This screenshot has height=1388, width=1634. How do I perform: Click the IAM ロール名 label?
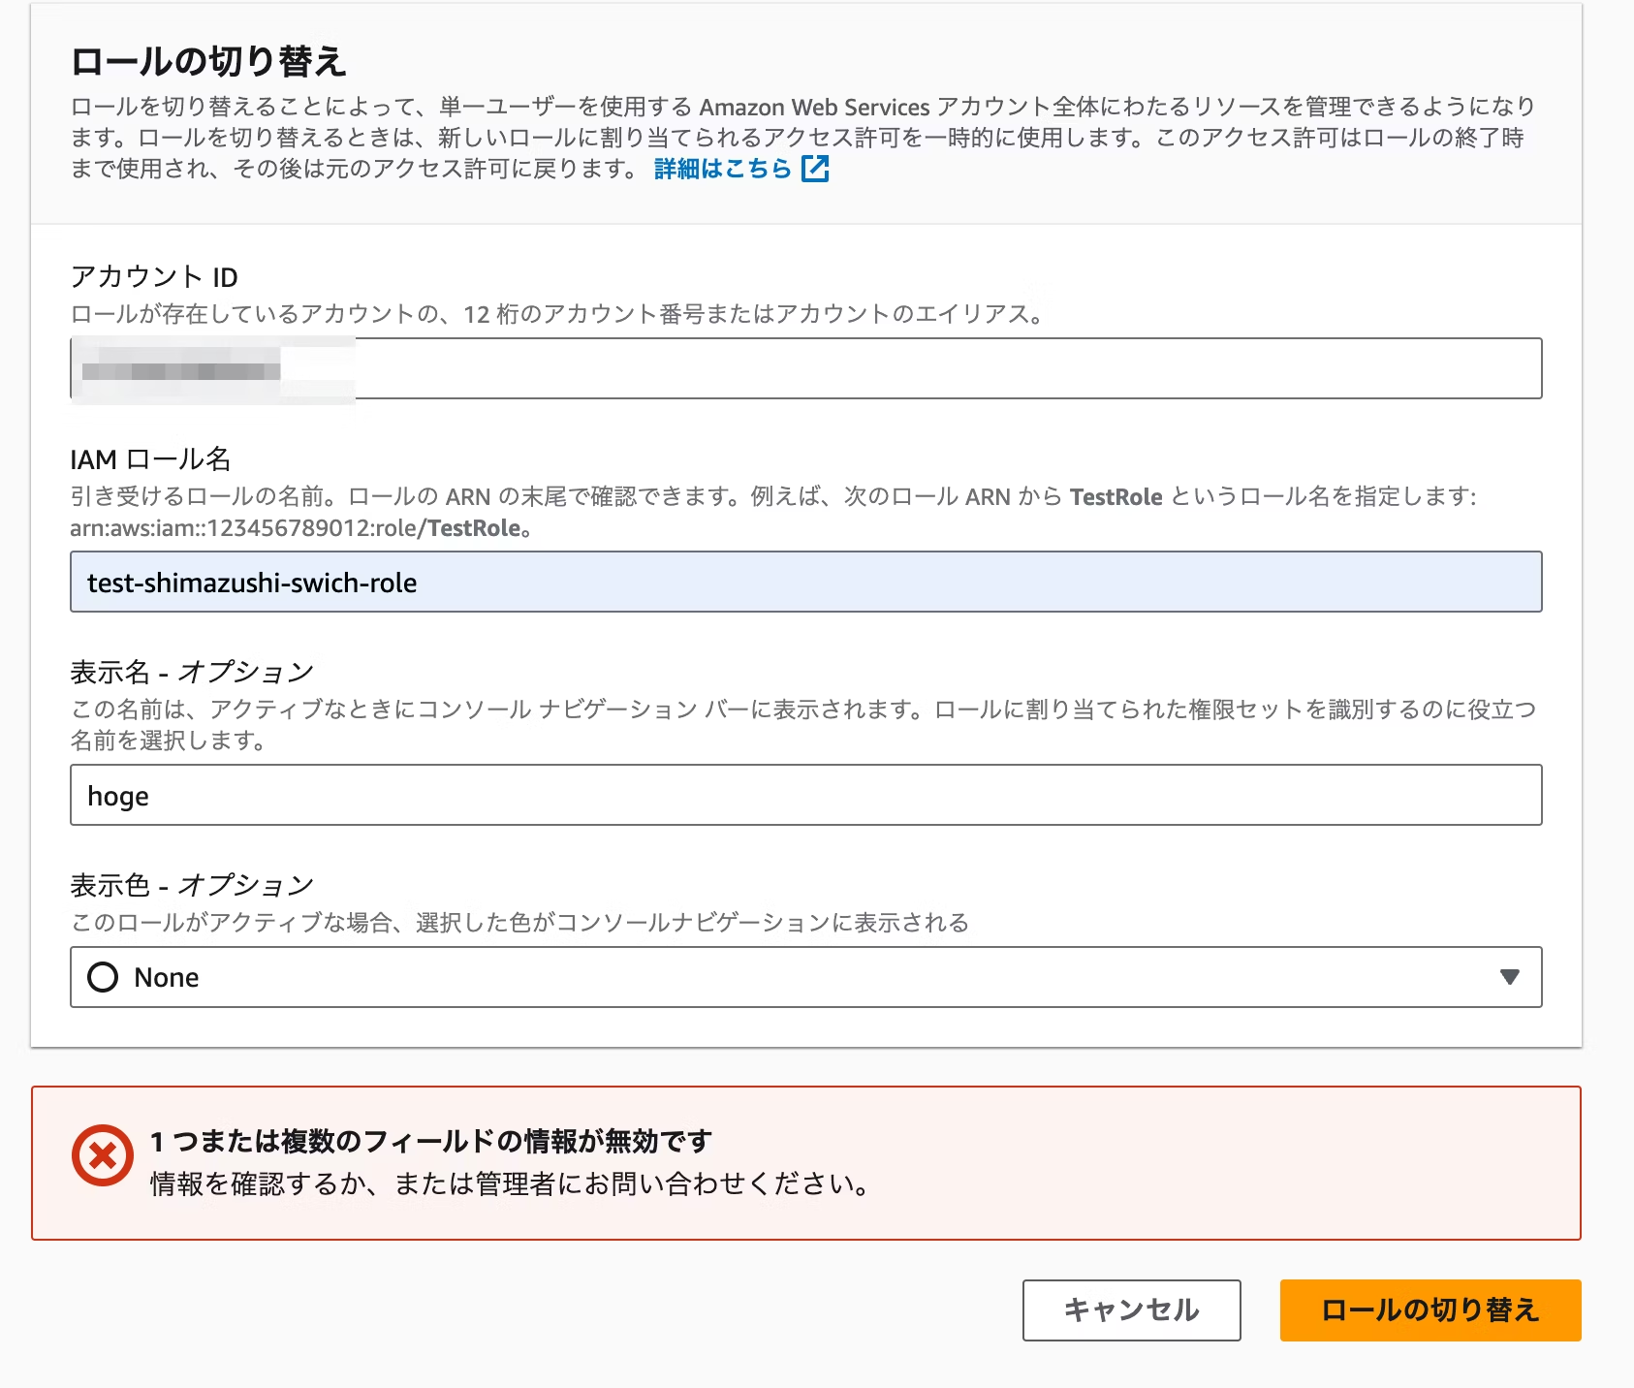(x=150, y=459)
